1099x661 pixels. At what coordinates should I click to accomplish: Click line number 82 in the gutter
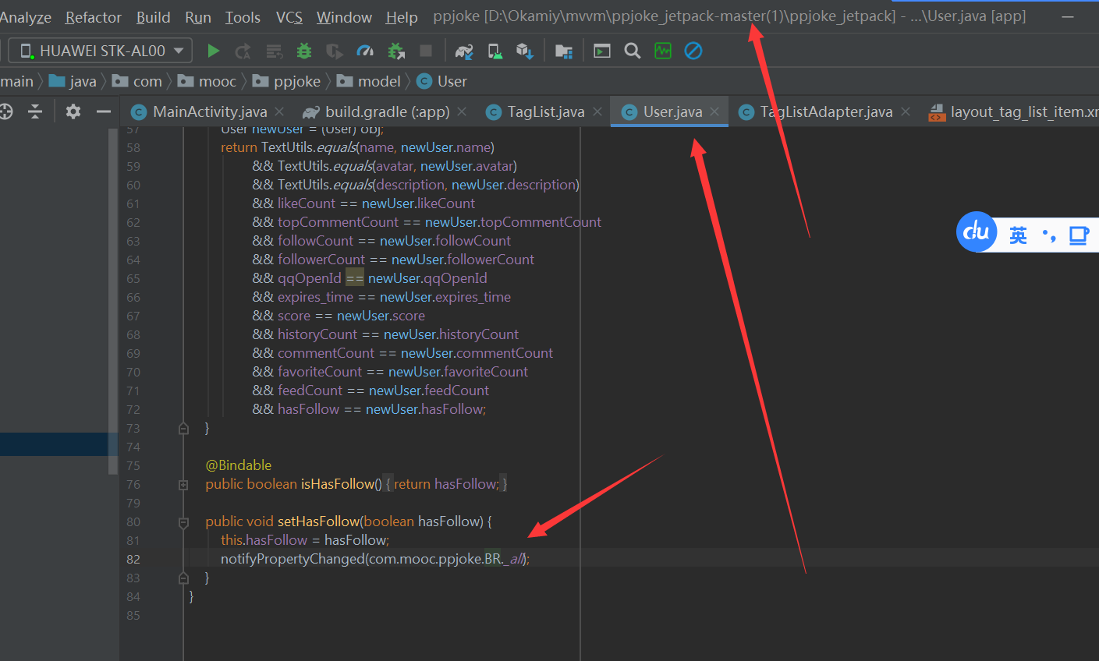[x=133, y=559]
